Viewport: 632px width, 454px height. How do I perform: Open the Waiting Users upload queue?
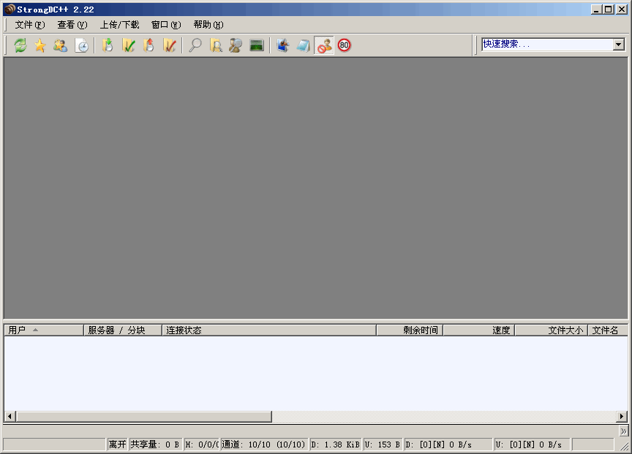pos(147,45)
